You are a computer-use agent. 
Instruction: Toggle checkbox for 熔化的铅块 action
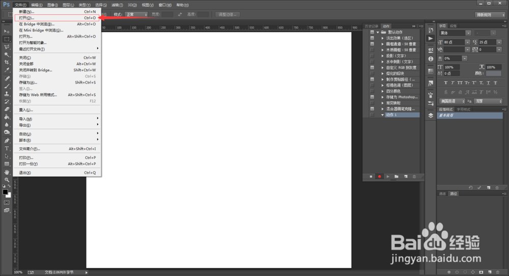tap(372, 73)
